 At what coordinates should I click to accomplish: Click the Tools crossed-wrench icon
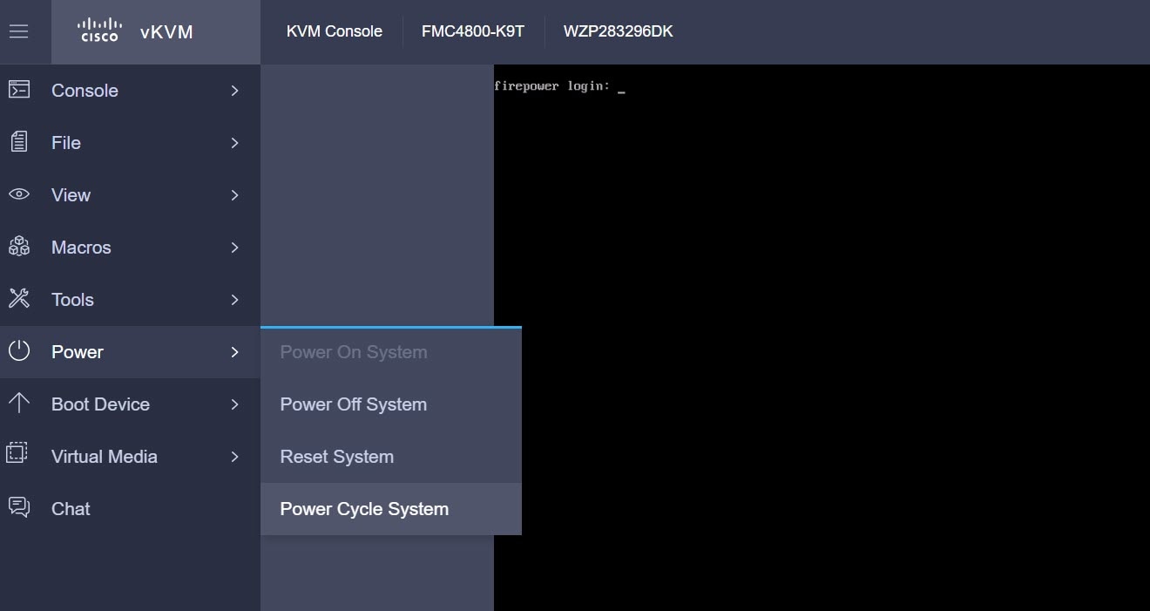coord(19,299)
